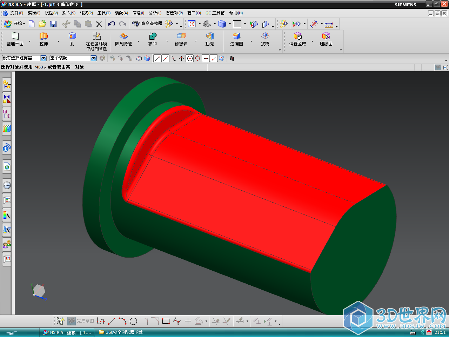Select the 拉伸 extrude tool
This screenshot has height=337, width=449.
43,39
